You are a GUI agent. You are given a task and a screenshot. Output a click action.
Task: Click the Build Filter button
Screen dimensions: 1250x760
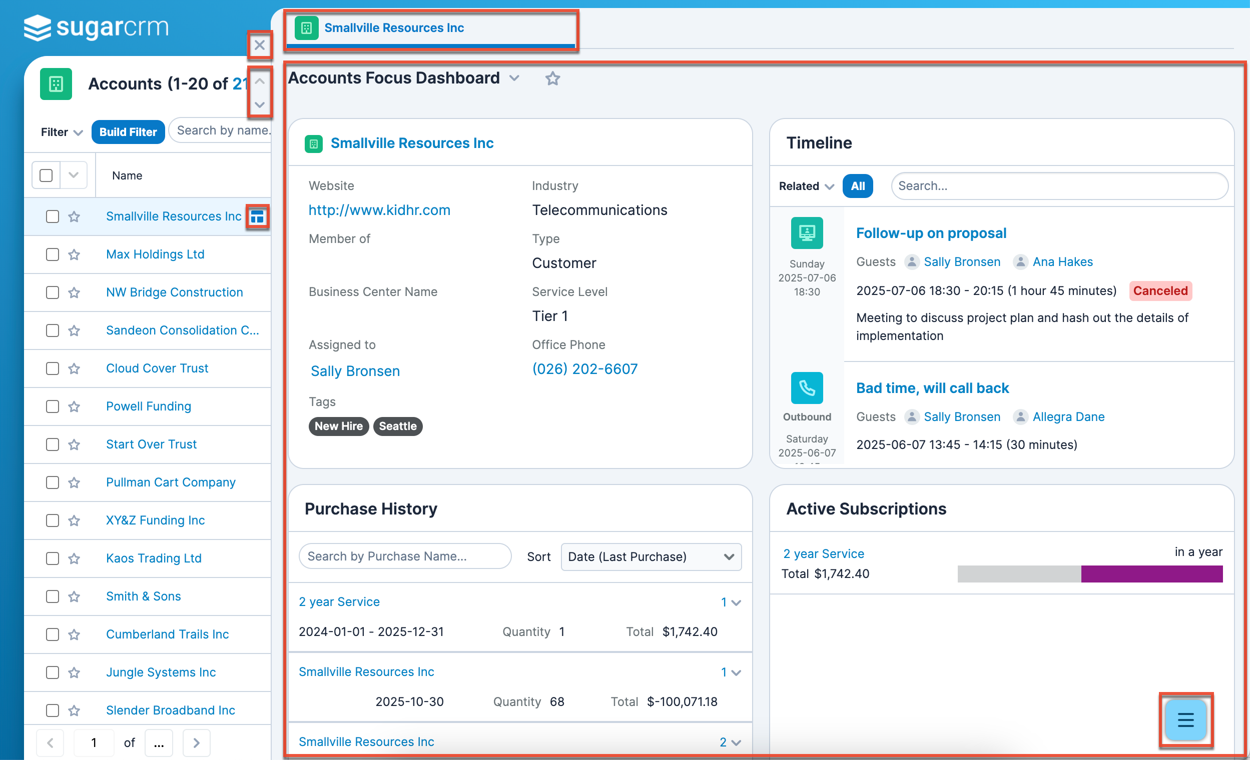click(128, 132)
